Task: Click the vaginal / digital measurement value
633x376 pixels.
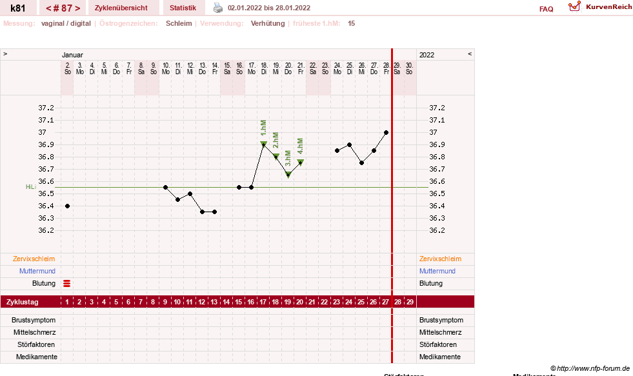Action: coord(66,23)
